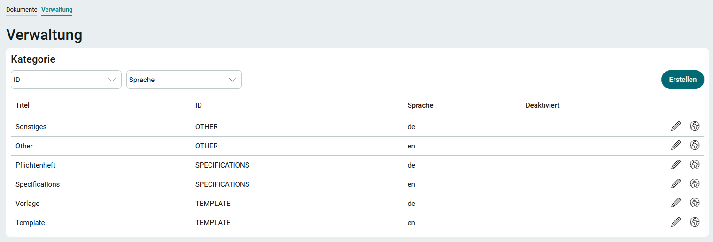The width and height of the screenshot is (713, 242).
Task: Edit the Specifications category entry
Action: [675, 183]
